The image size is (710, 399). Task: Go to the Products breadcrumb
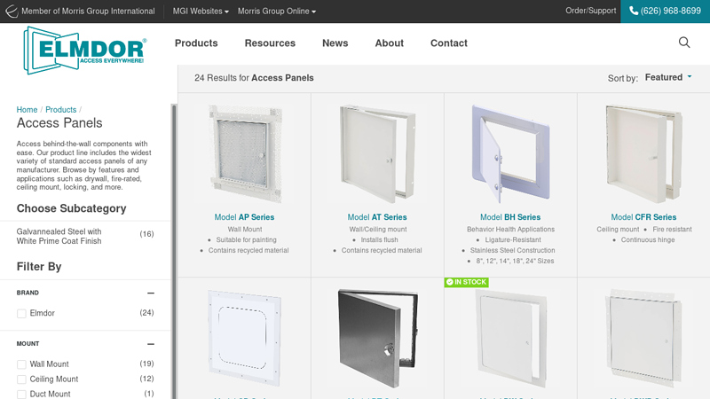[x=60, y=109]
